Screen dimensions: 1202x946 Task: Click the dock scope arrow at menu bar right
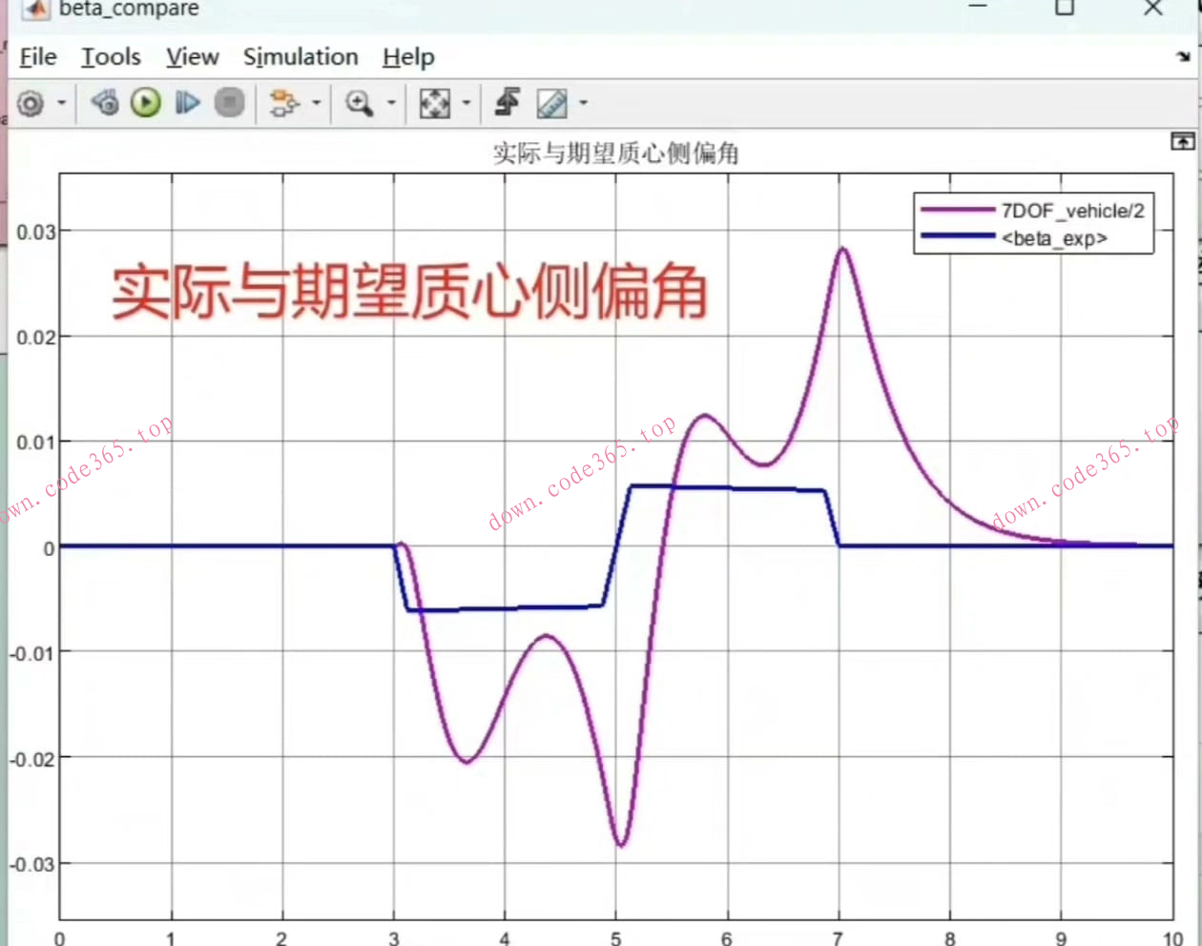tap(1183, 56)
